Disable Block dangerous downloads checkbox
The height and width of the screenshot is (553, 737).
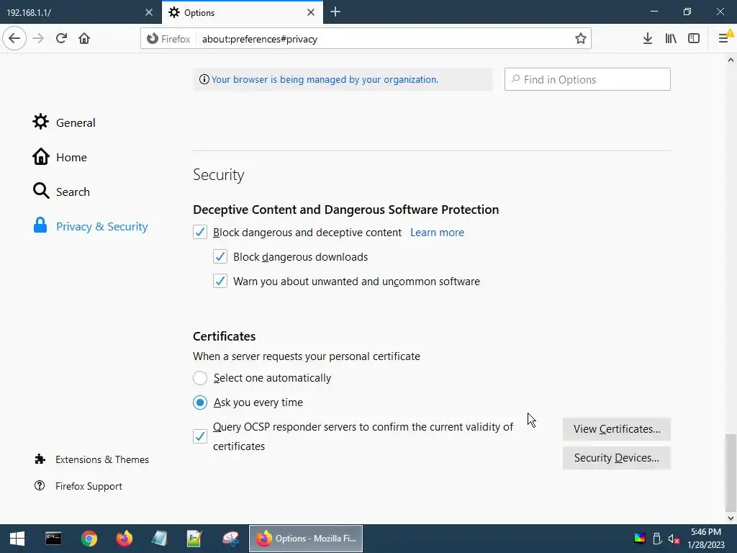pos(220,257)
